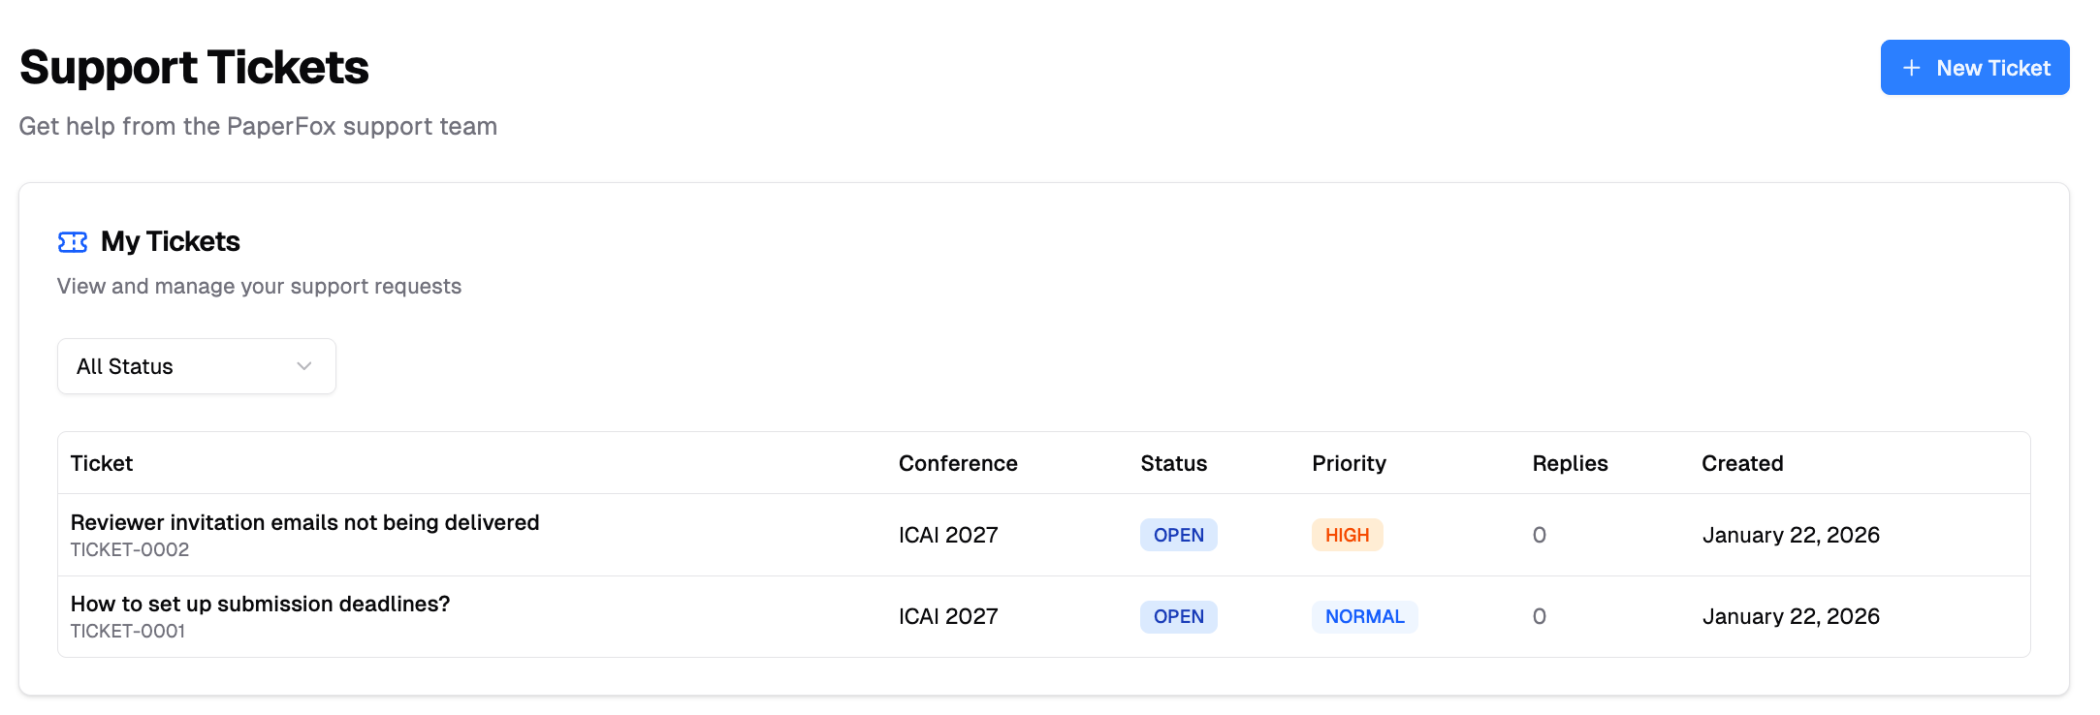Click OPEN status badge for TICKET-0001

[x=1178, y=616]
